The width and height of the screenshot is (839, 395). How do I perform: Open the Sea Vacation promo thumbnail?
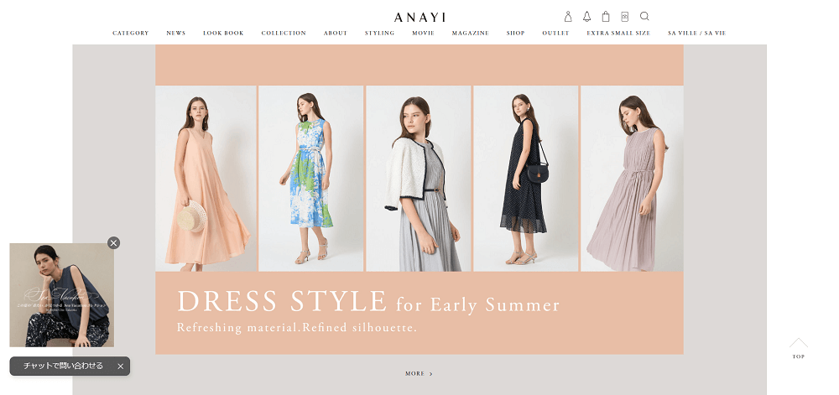[x=61, y=295]
